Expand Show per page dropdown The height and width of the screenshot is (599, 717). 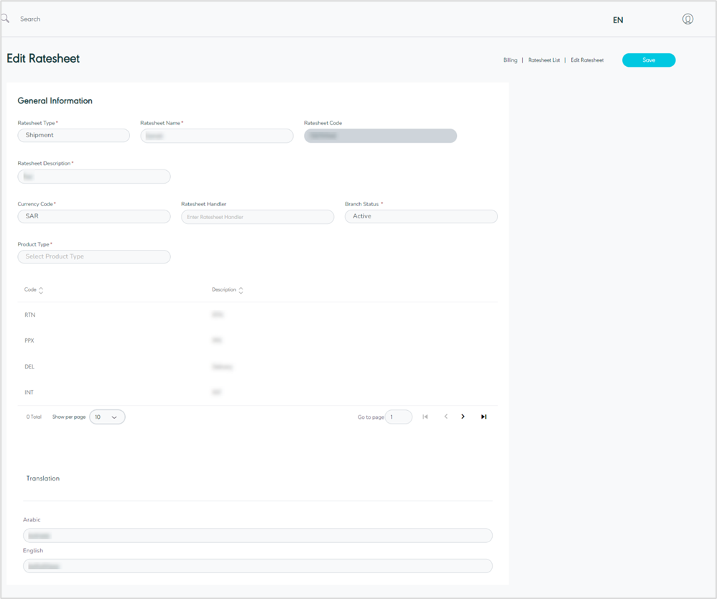pos(107,417)
